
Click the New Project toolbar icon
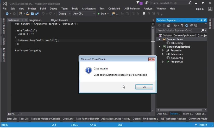21,14
